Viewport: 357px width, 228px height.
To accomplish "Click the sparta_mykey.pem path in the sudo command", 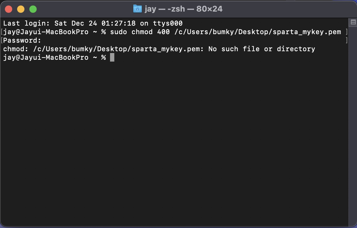I will point(258,32).
